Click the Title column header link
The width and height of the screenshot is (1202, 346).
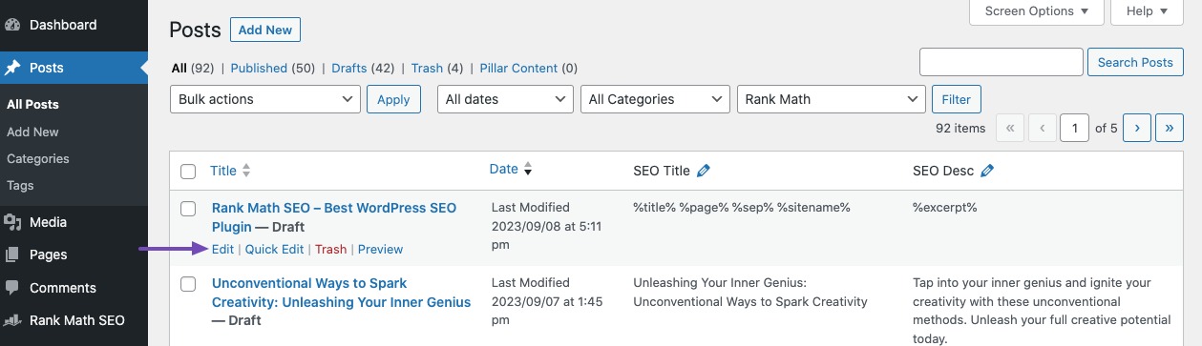(x=223, y=171)
